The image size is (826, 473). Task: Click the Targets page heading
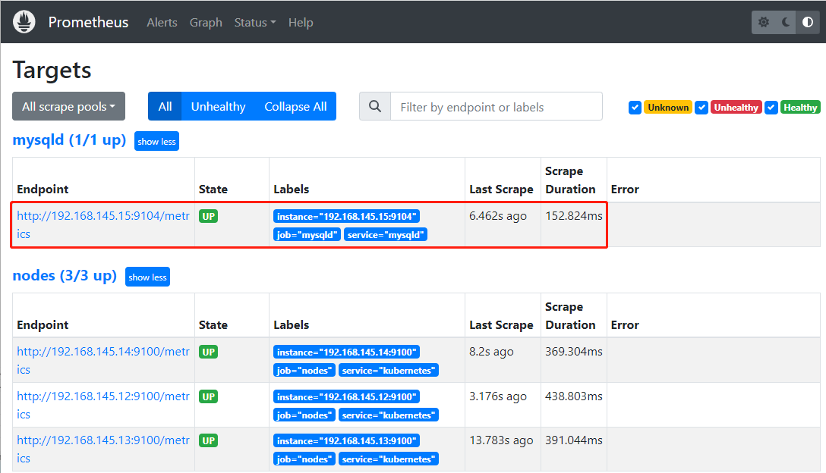click(52, 70)
